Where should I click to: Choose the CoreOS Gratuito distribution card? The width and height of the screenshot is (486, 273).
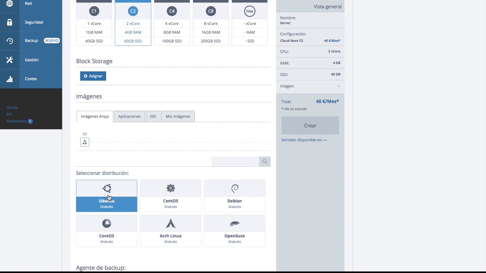point(107,231)
